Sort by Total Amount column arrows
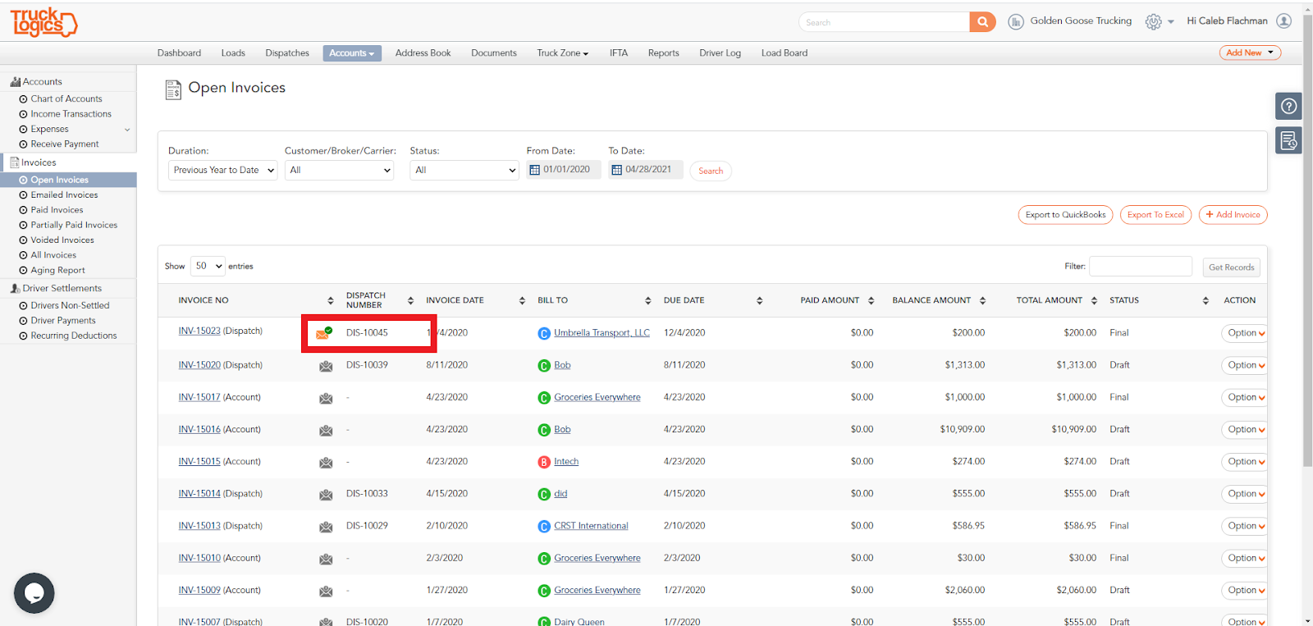This screenshot has height=626, width=1313. click(1094, 300)
